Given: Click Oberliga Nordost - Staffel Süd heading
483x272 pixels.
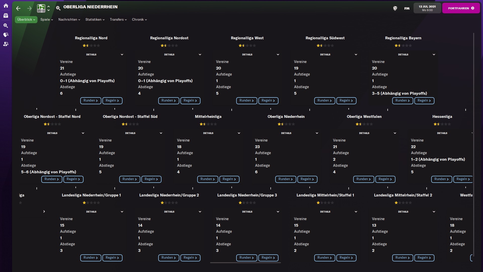Looking at the screenshot, I should click(130, 117).
